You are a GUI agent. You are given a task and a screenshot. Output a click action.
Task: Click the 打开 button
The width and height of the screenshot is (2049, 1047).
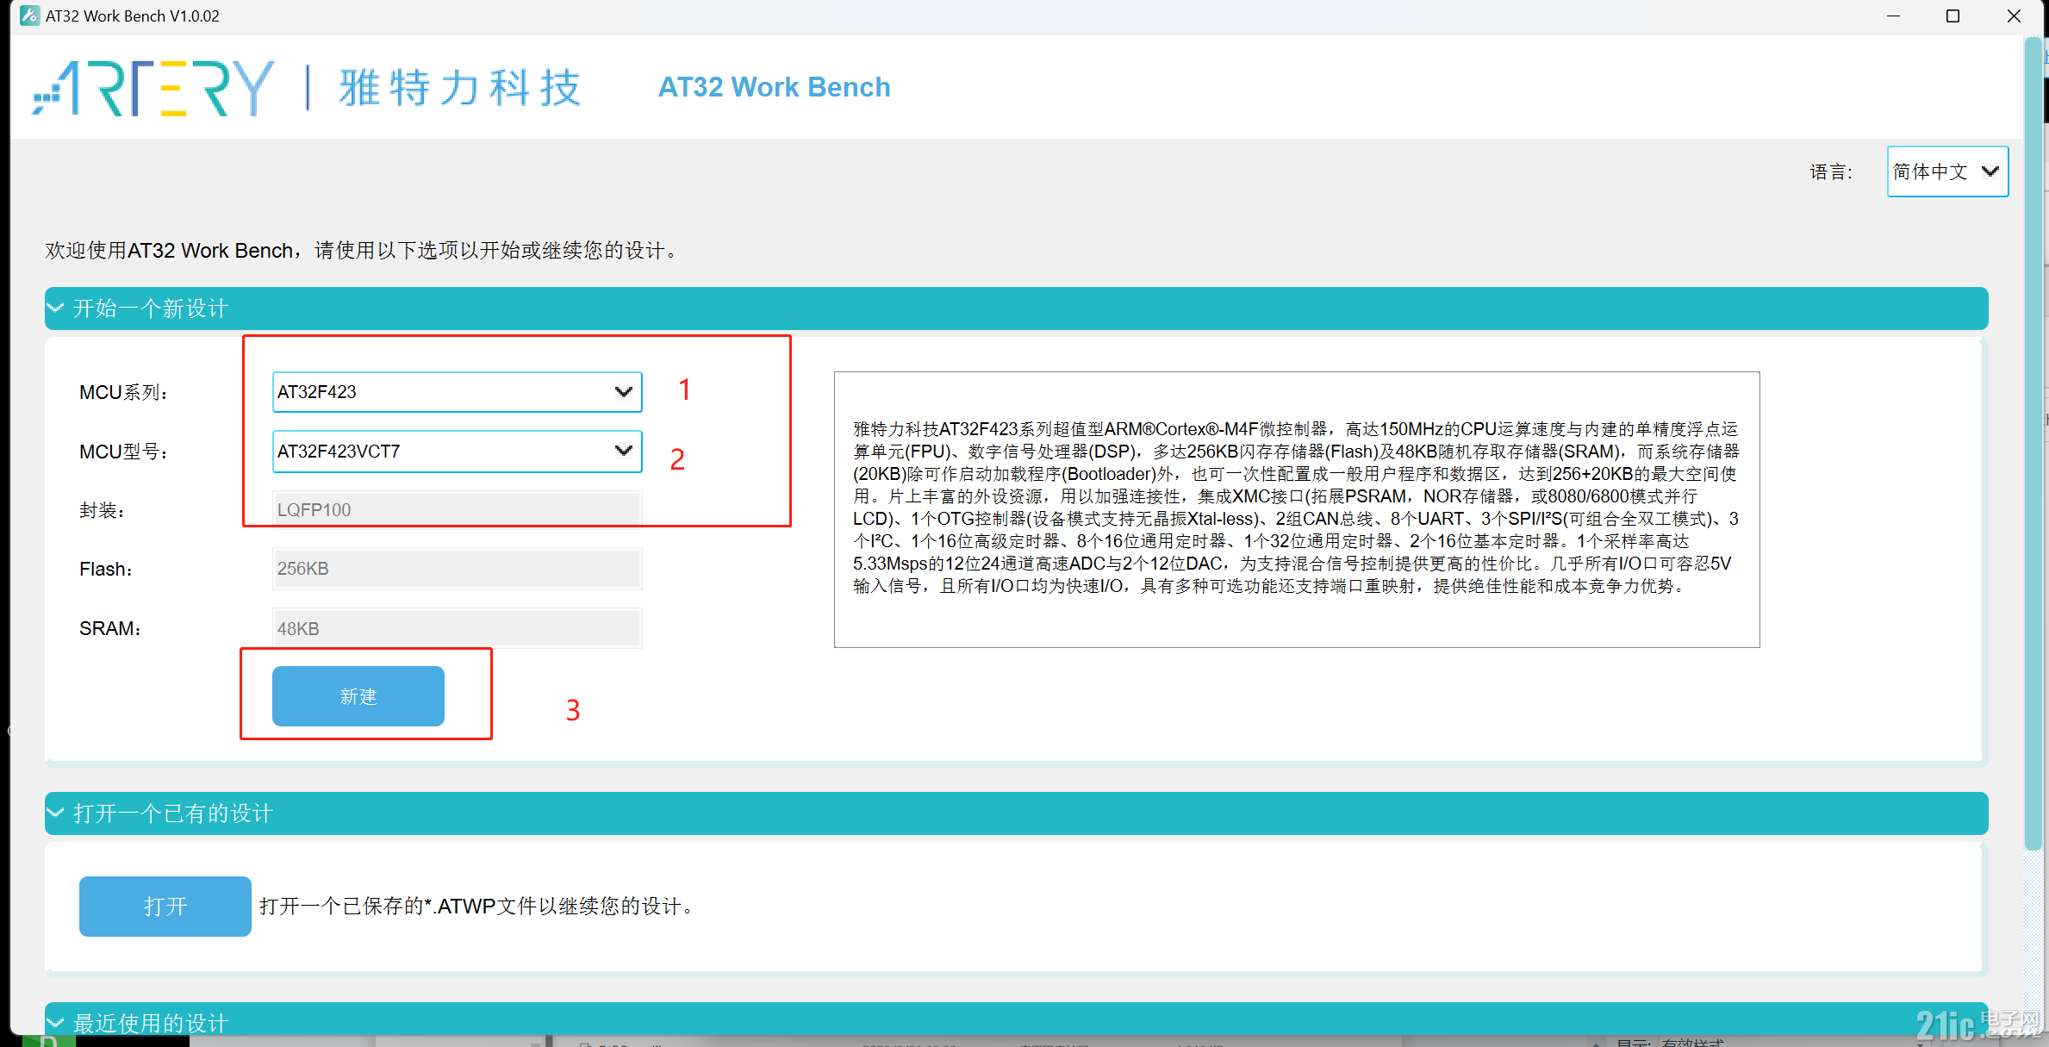point(165,907)
